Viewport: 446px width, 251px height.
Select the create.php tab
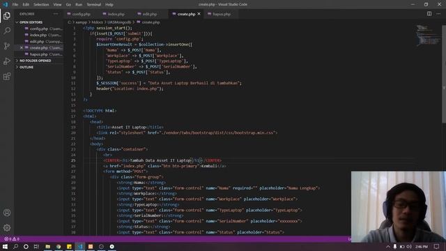point(186,14)
